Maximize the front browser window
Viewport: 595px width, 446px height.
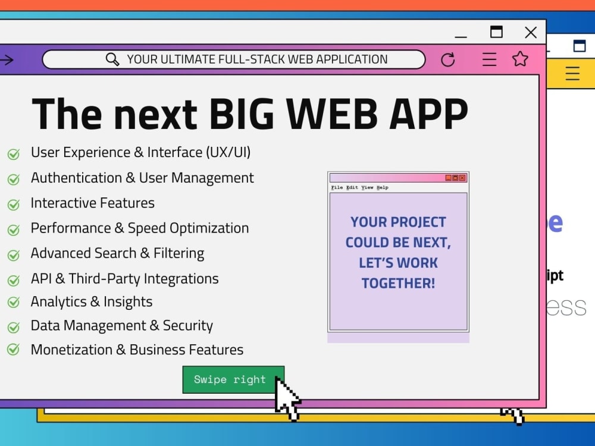pyautogui.click(x=496, y=32)
